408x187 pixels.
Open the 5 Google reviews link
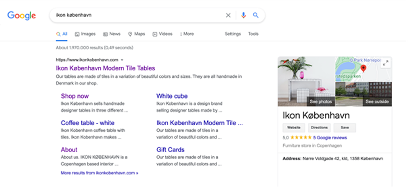pyautogui.click(x=330, y=138)
